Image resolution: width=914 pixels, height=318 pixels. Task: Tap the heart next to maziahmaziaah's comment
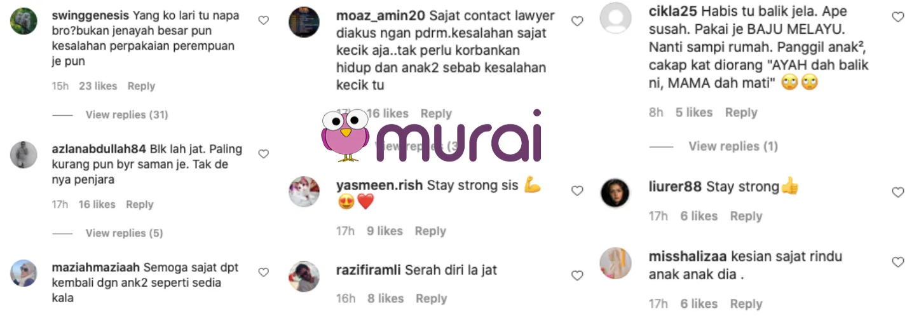pyautogui.click(x=263, y=272)
